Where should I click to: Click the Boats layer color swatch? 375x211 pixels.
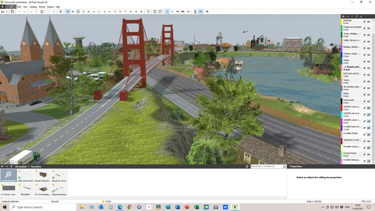341,94
